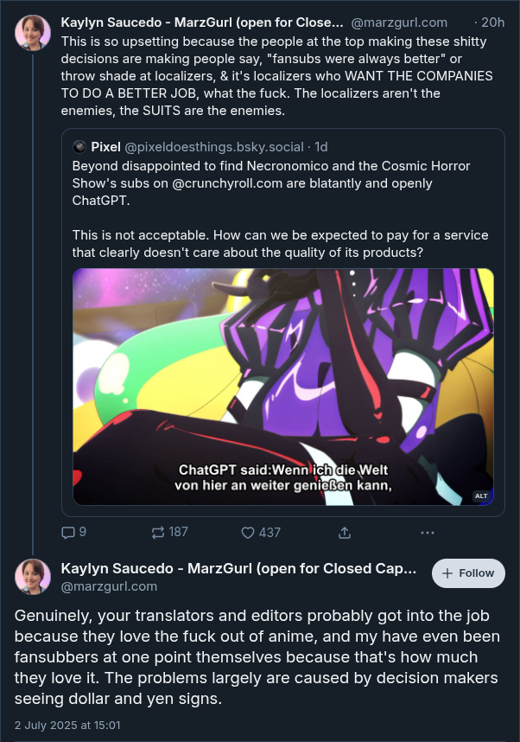Image resolution: width=520 pixels, height=742 pixels.
Task: Open the @pixeldoesthings.bsky.social handle
Action: pos(214,147)
